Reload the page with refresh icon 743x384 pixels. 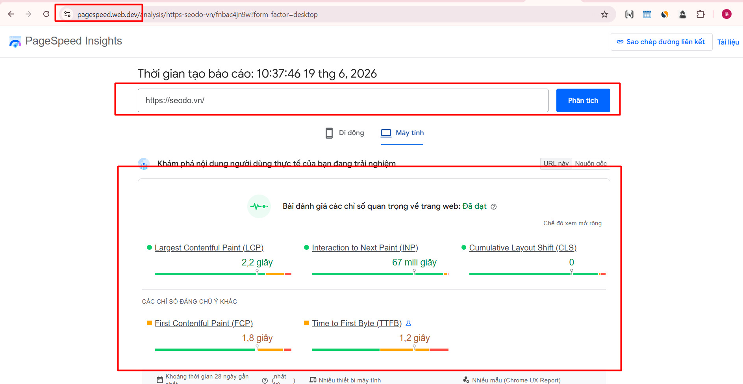[46, 14]
